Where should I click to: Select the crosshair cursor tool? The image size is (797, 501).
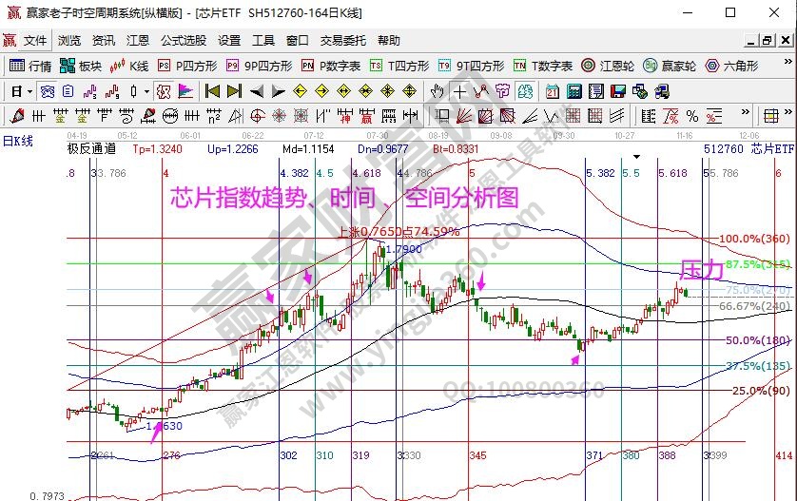[x=460, y=91]
